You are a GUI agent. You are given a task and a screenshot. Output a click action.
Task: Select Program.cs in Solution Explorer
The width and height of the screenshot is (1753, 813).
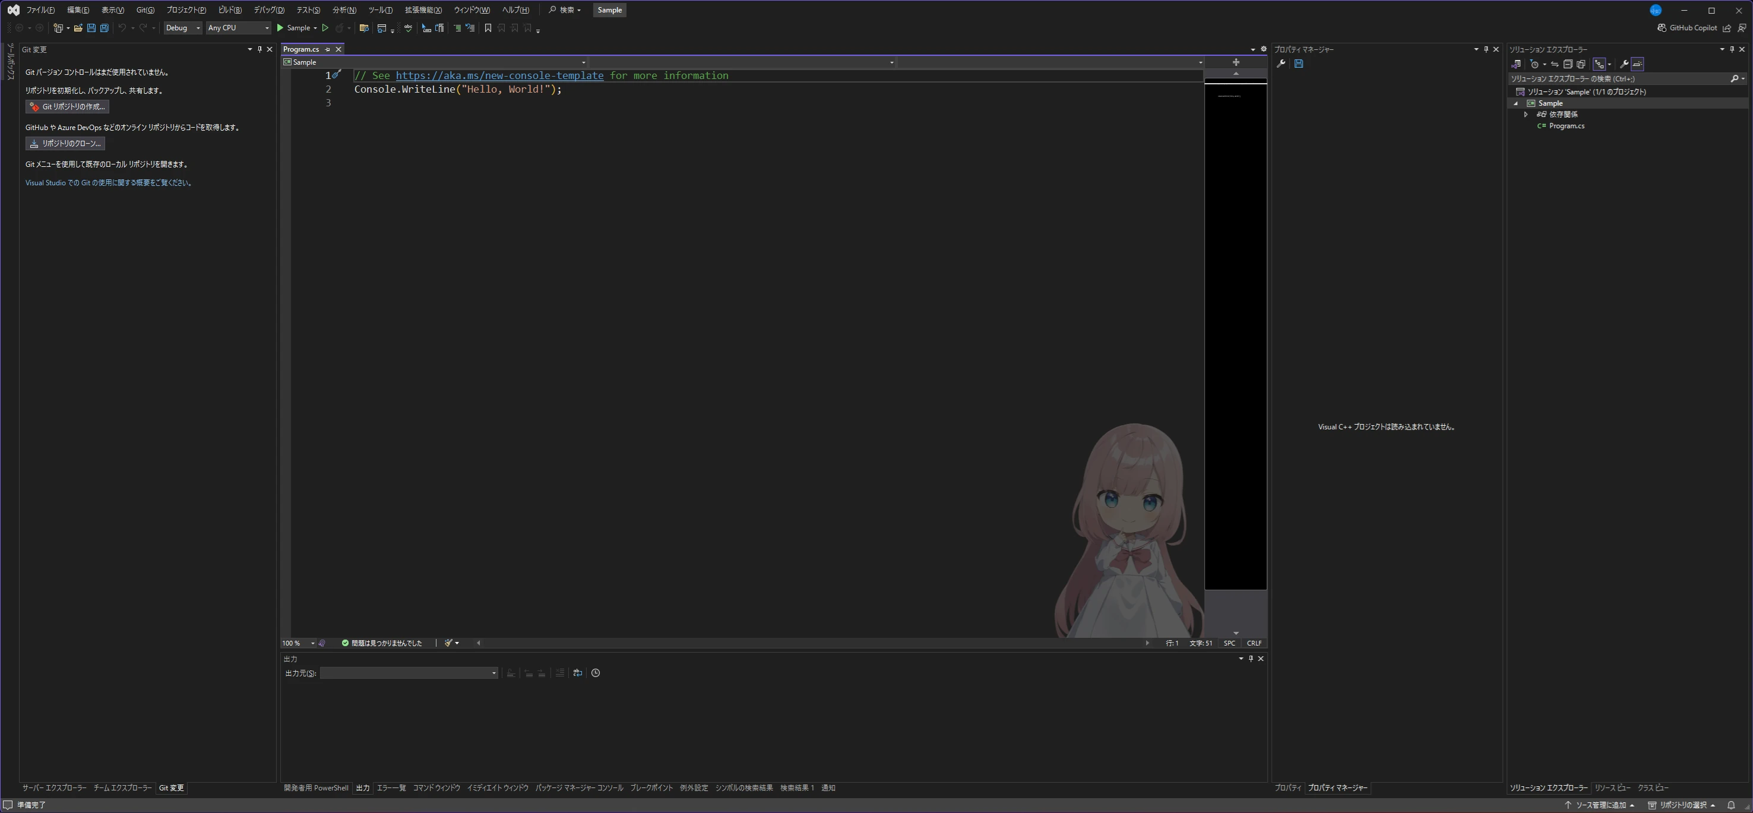coord(1567,126)
